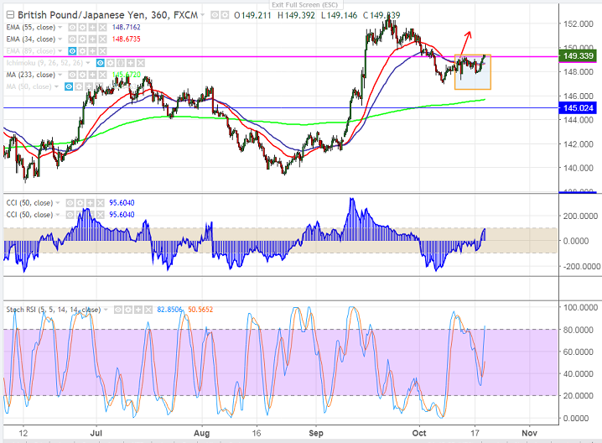Click the plus icon on the Ichimoku row
The image size is (602, 443).
(x=131, y=63)
